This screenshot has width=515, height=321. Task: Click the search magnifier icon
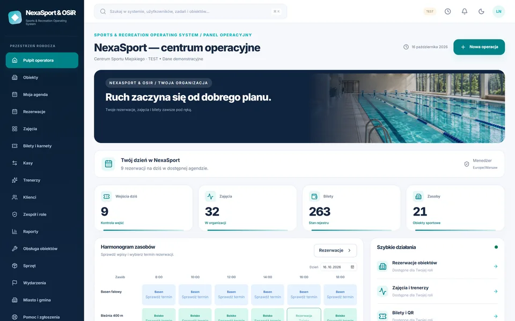tap(103, 11)
